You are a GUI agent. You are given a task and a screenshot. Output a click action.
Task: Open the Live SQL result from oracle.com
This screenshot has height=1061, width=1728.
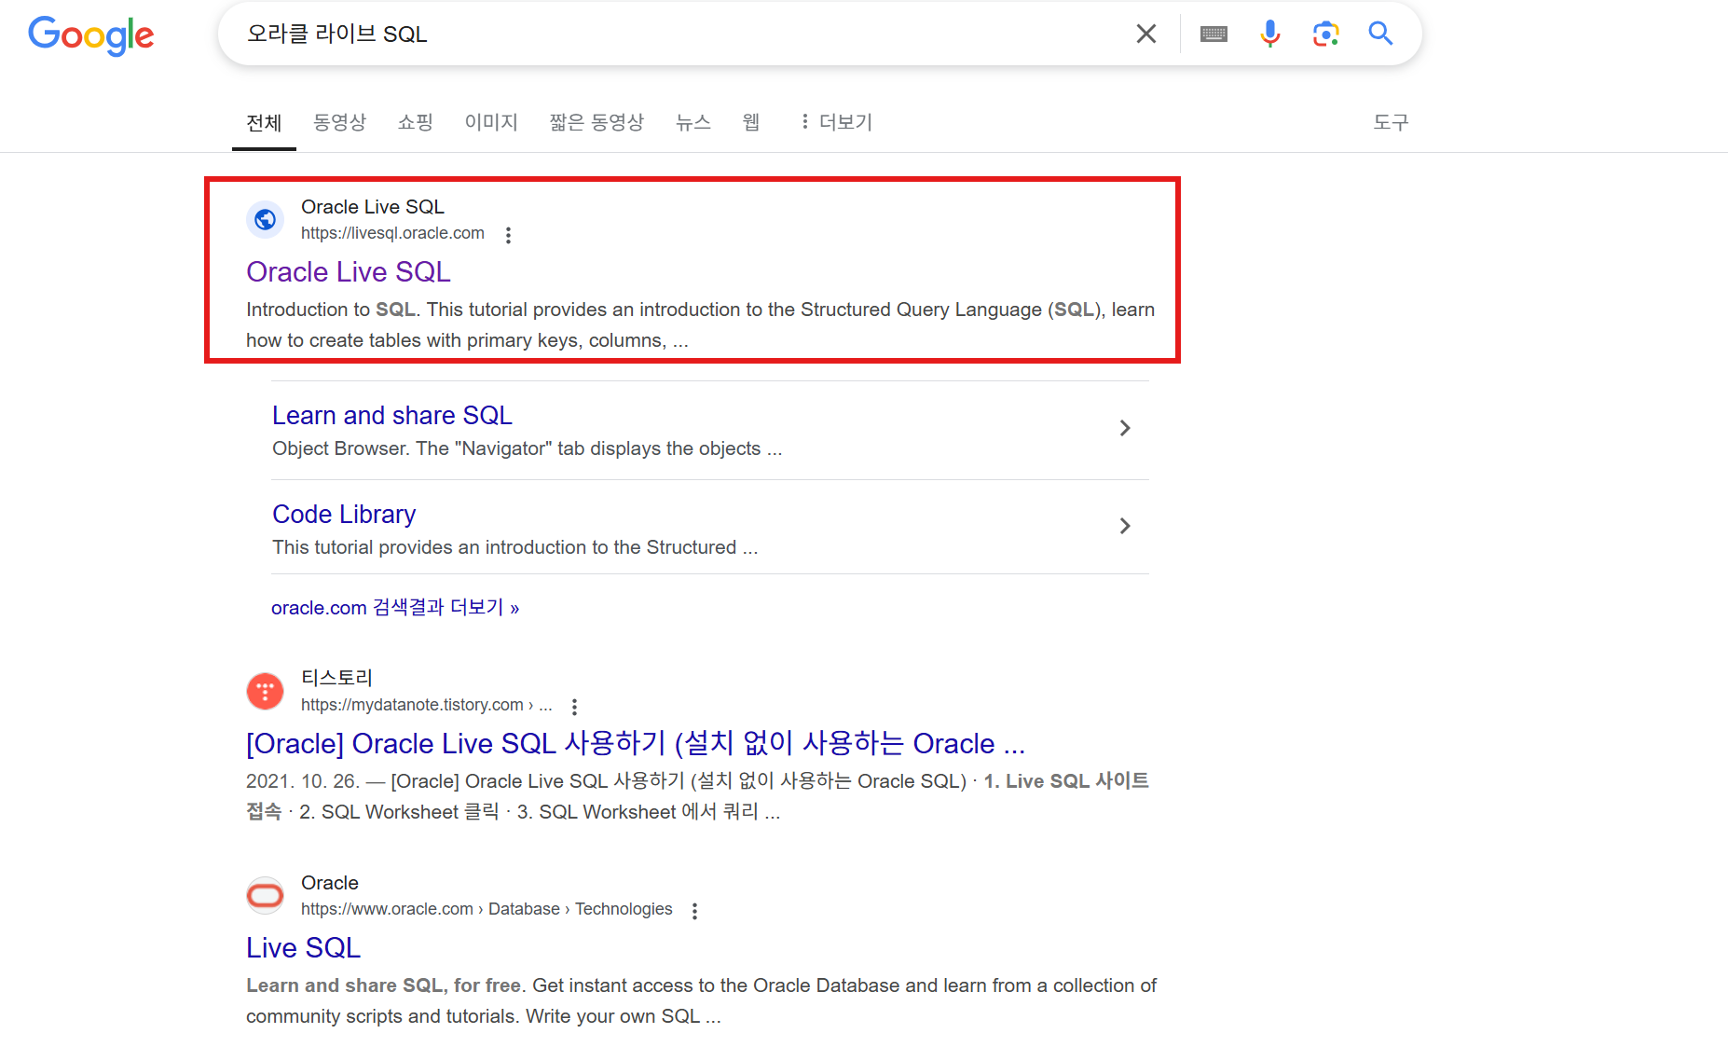tap(304, 947)
